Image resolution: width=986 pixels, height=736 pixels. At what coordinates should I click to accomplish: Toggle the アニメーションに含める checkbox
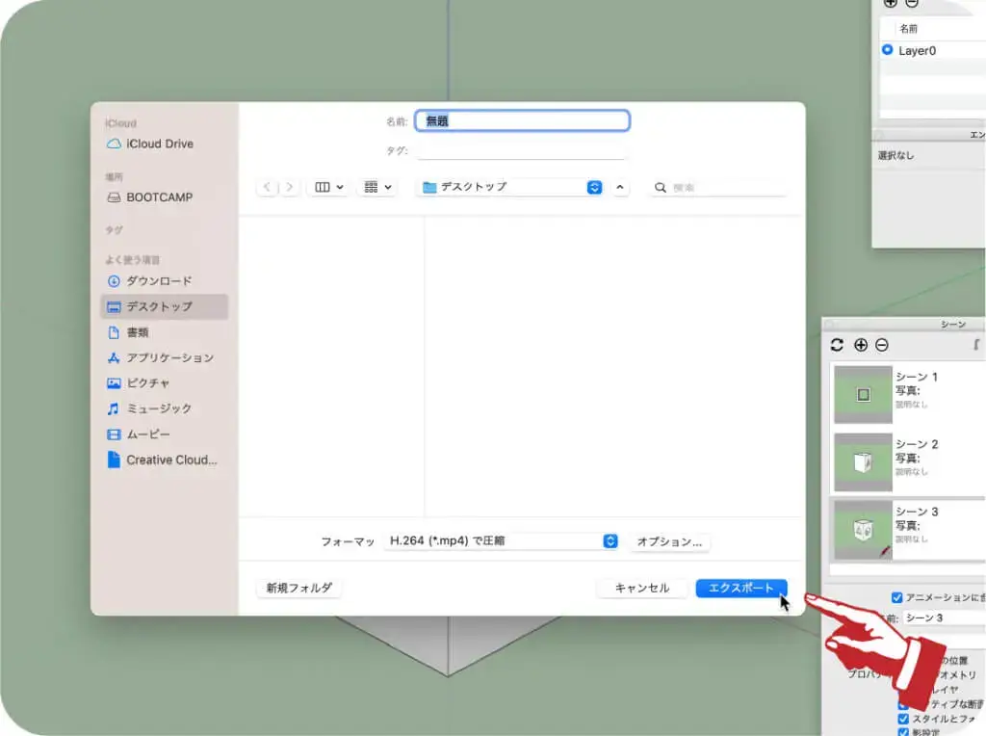point(895,596)
